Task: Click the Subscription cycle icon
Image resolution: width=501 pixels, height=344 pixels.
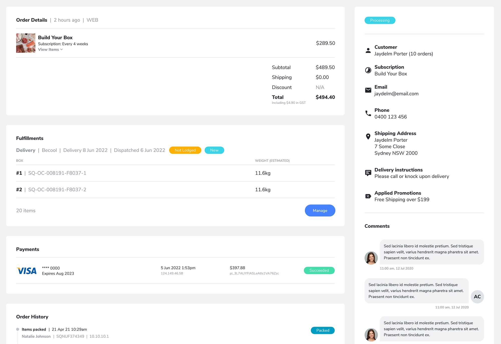Action: click(x=368, y=70)
